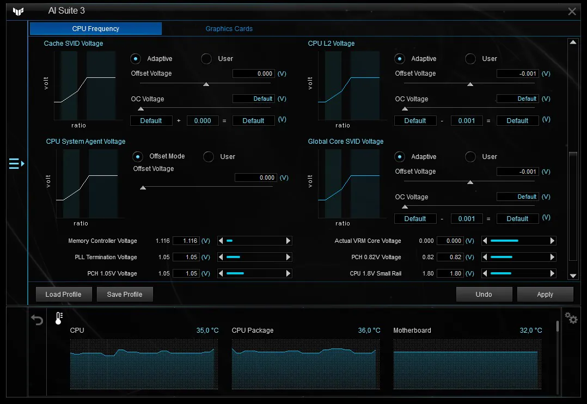Select User mode for Global Core SVID Voltage

pyautogui.click(x=470, y=156)
